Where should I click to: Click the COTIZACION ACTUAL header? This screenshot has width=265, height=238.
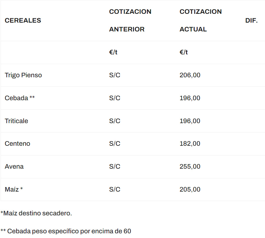click(x=201, y=21)
